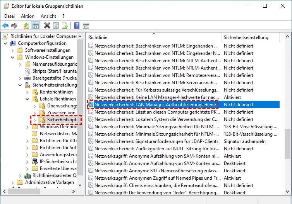Select the Sicherheitsoptionen folder in the tree

click(x=61, y=120)
